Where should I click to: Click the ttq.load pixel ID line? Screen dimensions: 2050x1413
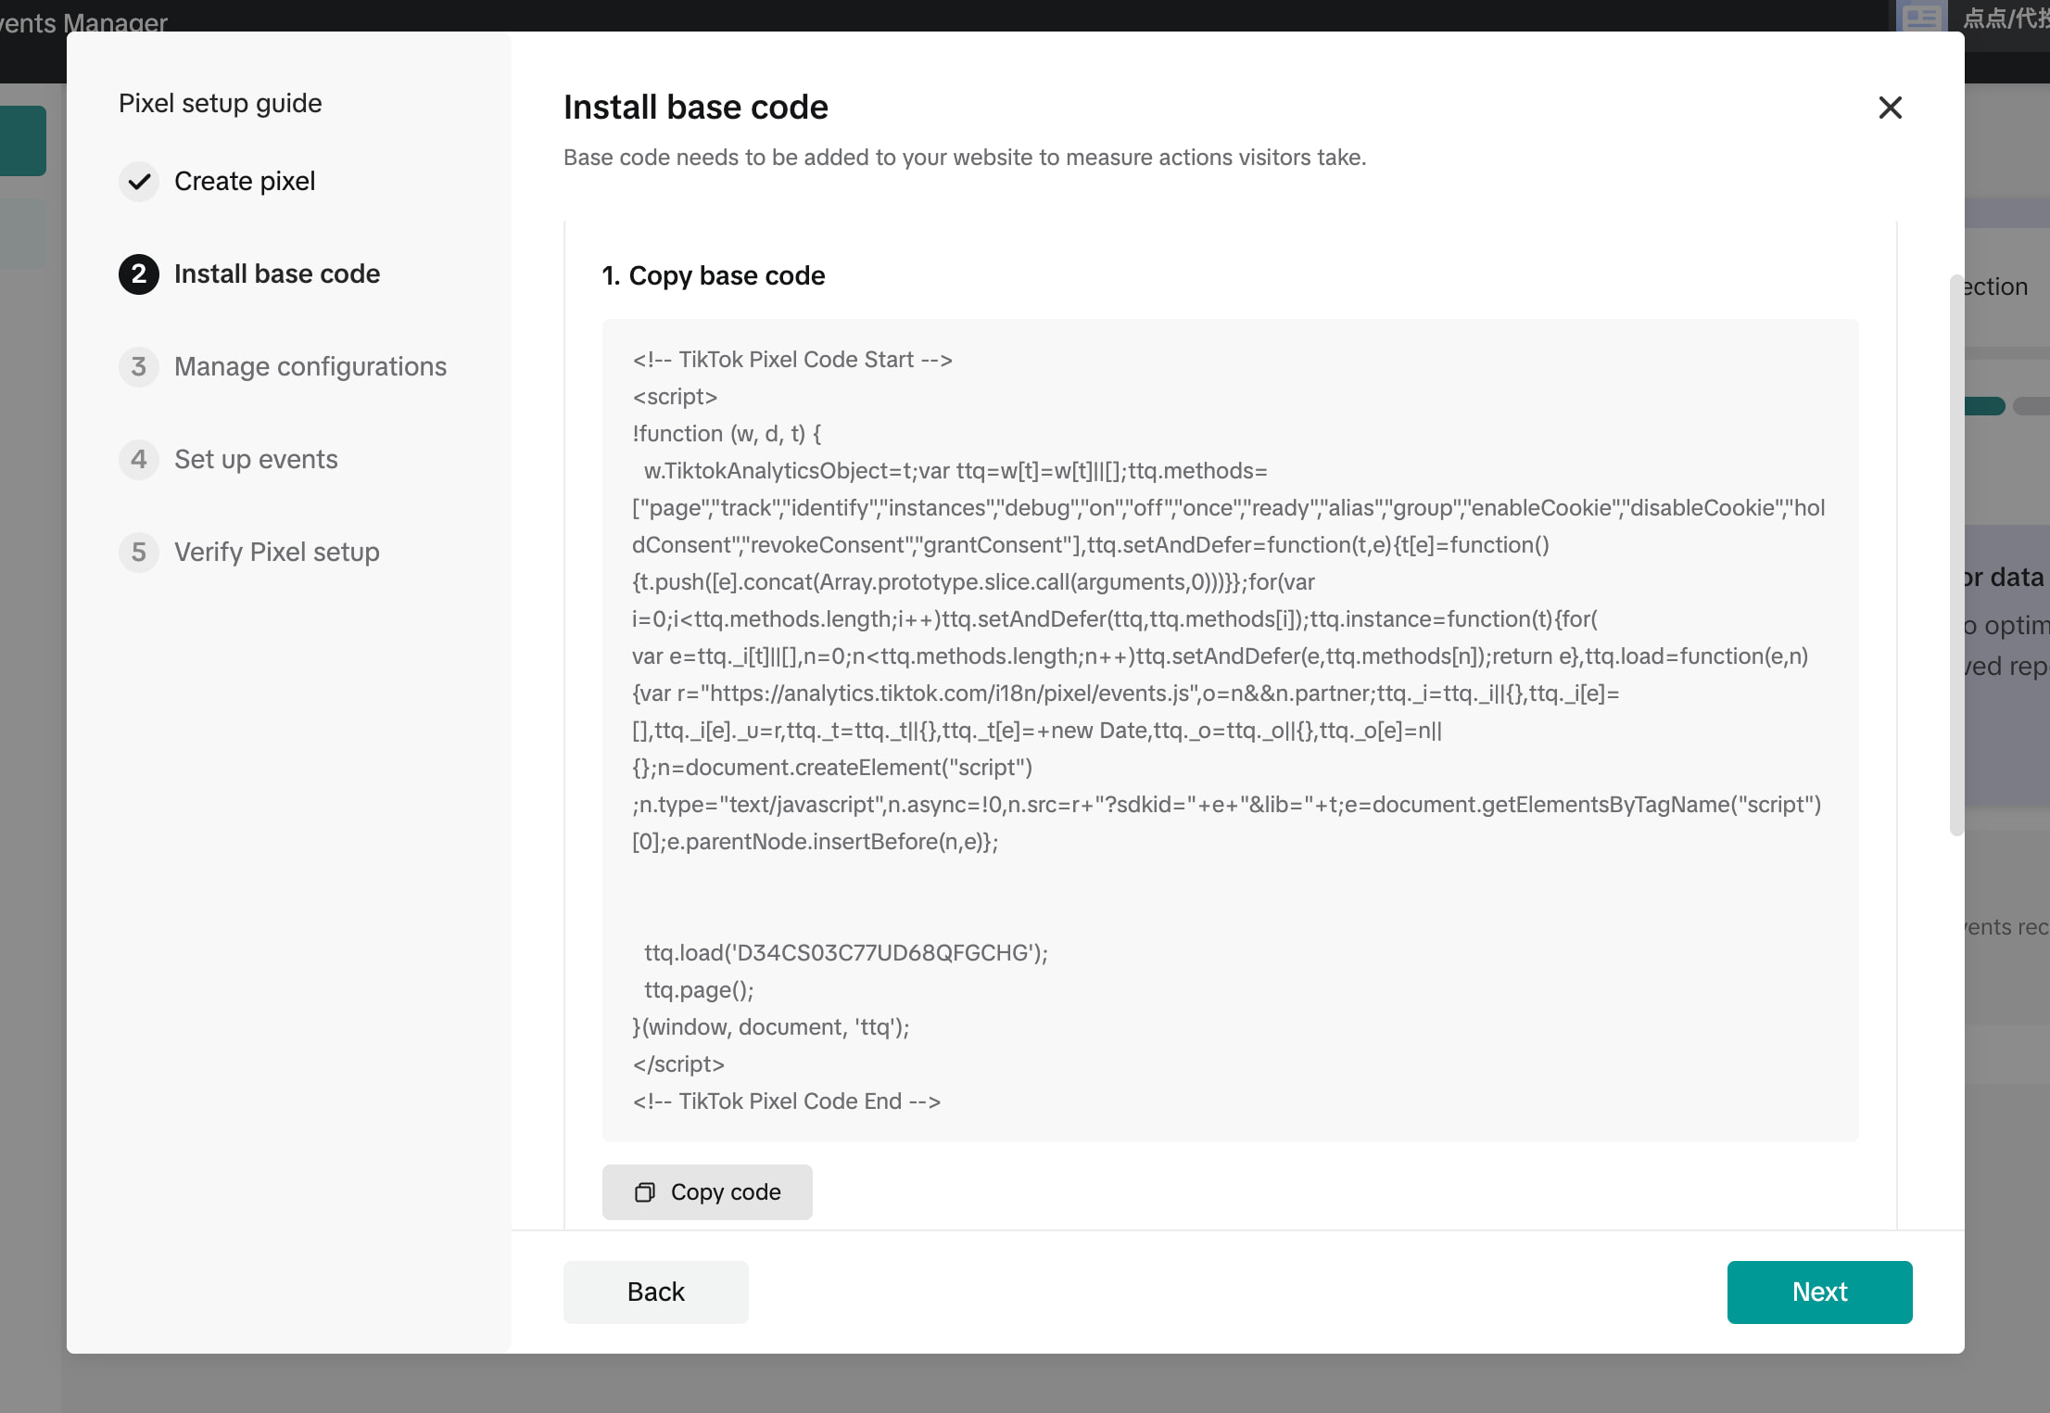pos(845,953)
